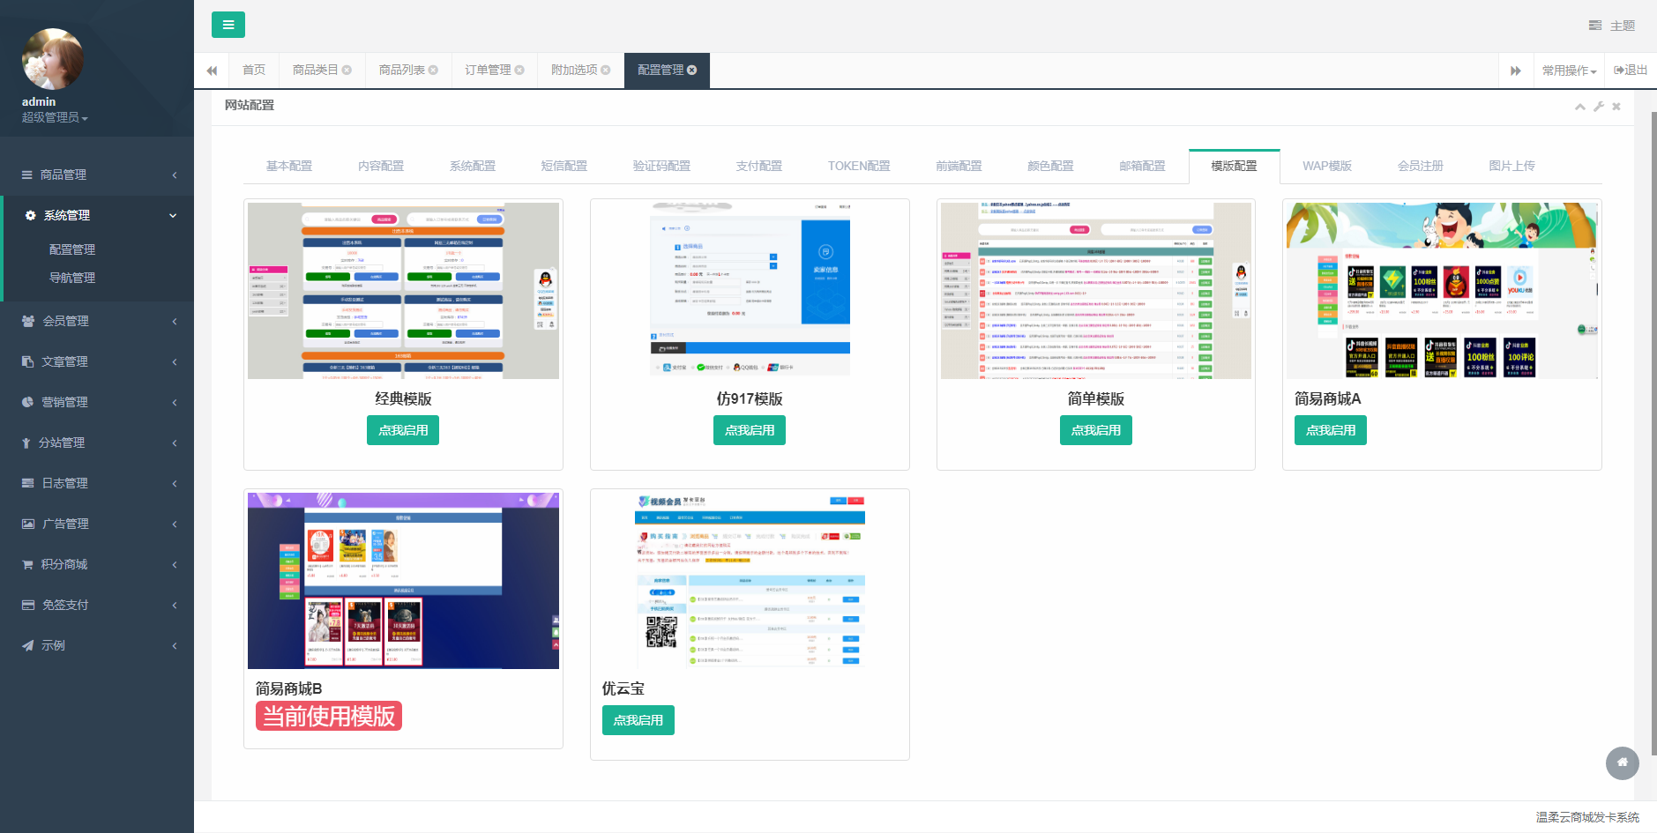Expand the 商品管理 sidebar menu
This screenshot has width=1657, height=833.
[x=97, y=175]
